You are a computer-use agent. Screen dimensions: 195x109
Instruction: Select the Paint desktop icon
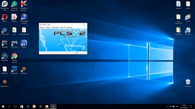click(x=188, y=18)
